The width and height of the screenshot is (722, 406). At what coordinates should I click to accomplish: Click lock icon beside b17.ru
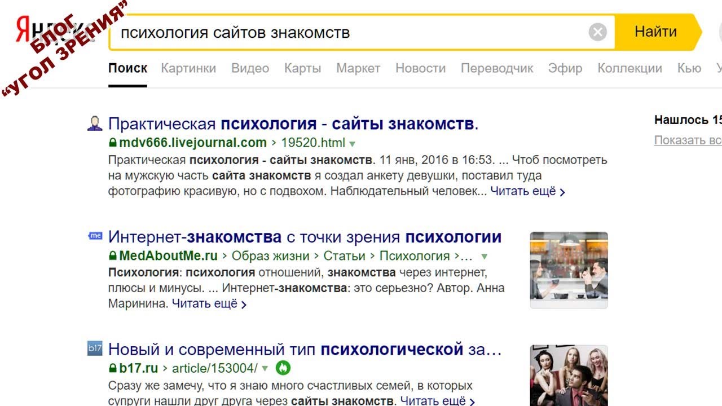(x=112, y=368)
